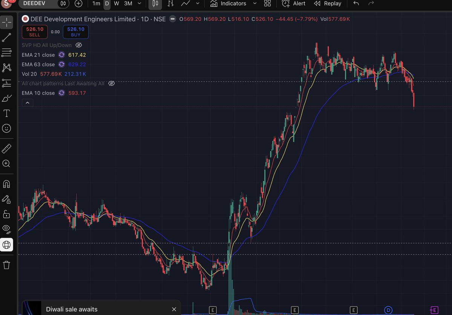
Task: Switch to the W weekly timeframe
Action: click(x=116, y=3)
